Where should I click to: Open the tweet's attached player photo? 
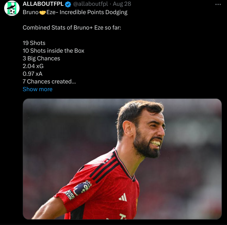tap(122, 159)
